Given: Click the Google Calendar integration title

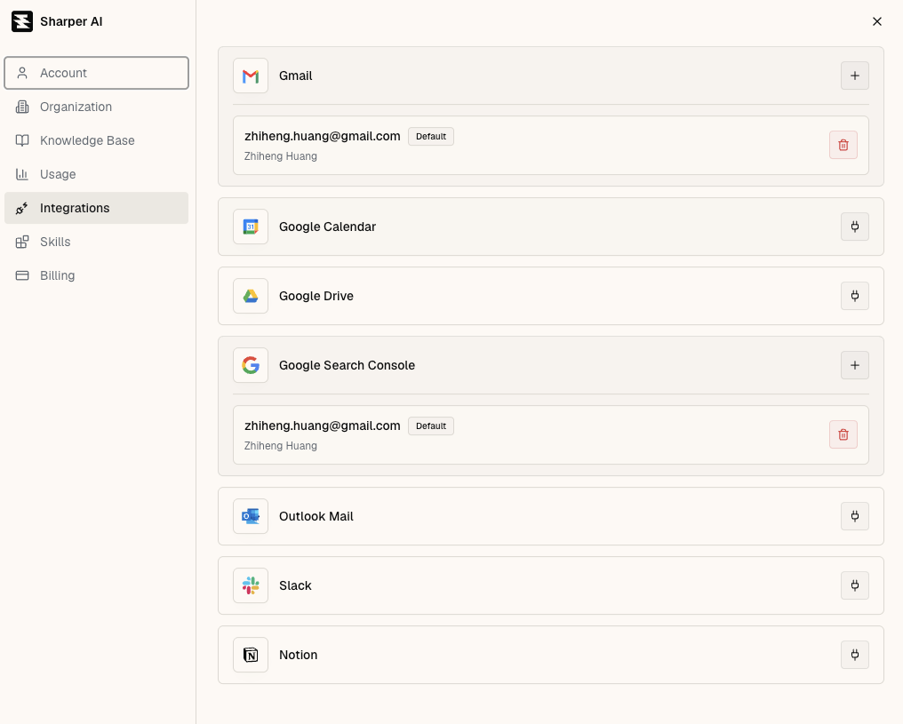Looking at the screenshot, I should [x=327, y=227].
